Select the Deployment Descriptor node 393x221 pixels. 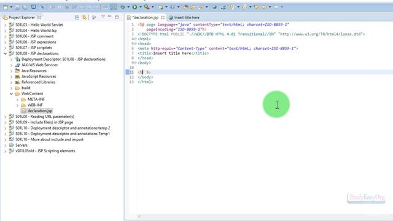tap(63, 60)
